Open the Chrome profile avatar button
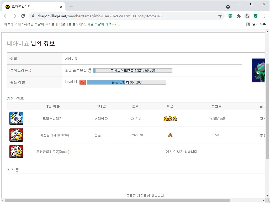The width and height of the screenshot is (270, 203). coord(247,16)
